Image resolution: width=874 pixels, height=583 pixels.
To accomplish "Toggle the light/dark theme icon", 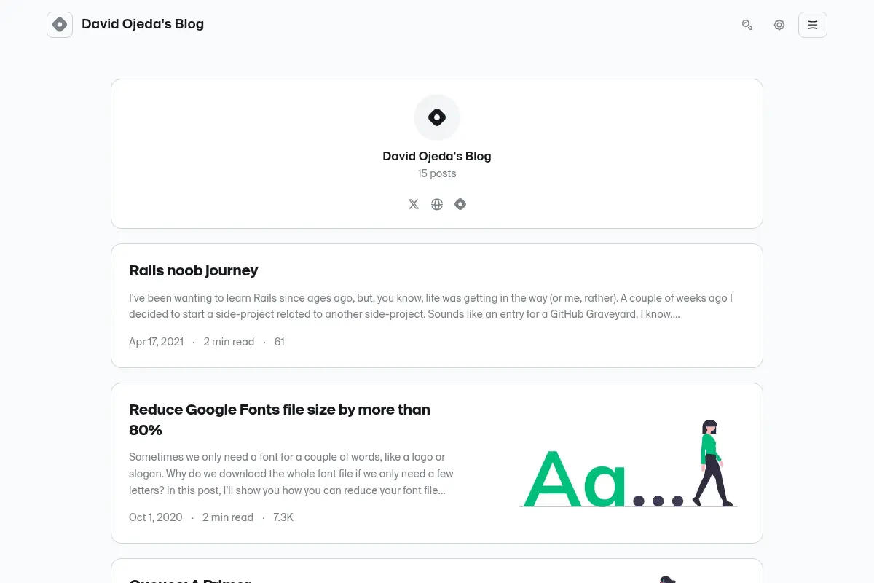I will (x=779, y=25).
